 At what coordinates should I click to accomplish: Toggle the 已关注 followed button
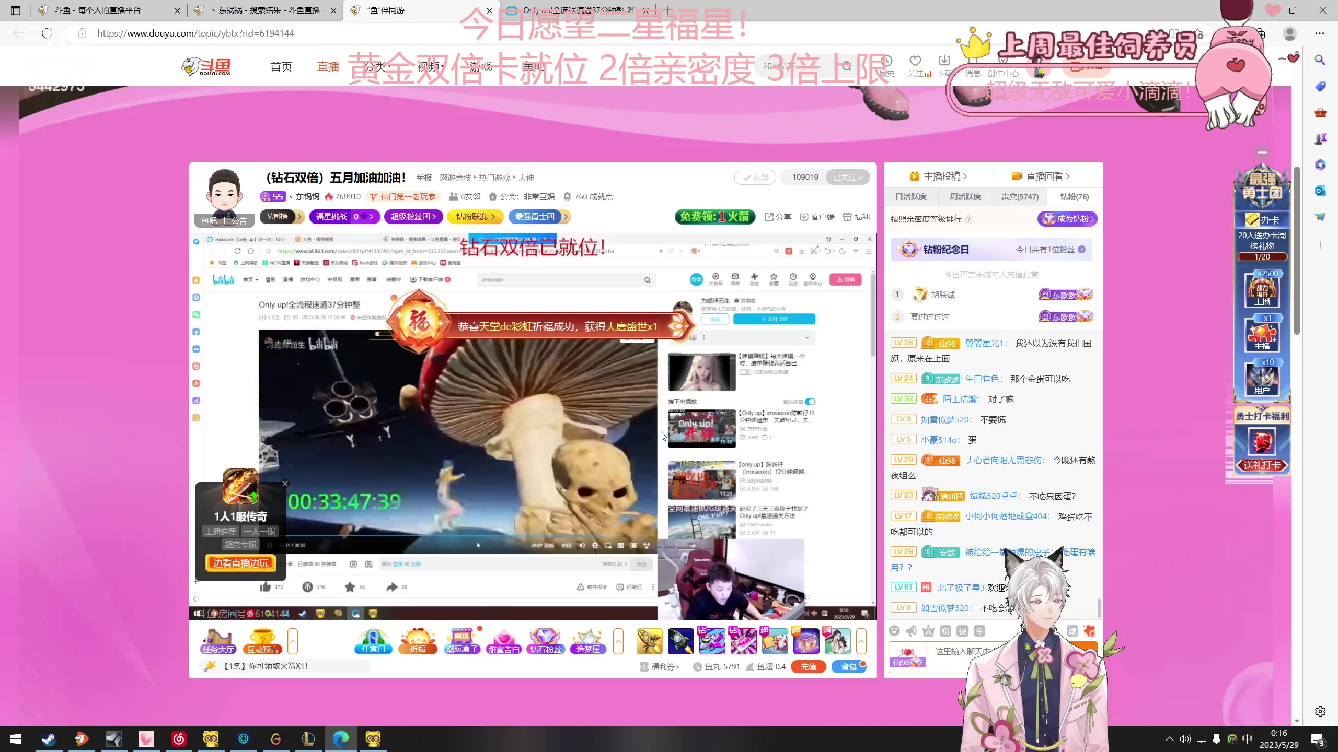[848, 177]
